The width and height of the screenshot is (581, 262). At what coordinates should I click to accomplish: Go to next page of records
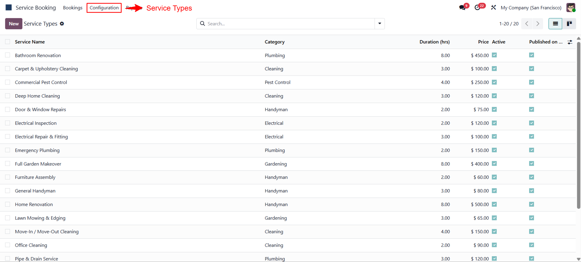538,24
